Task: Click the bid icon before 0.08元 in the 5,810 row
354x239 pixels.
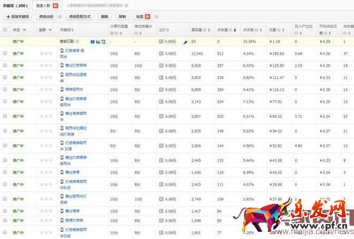Action: tap(161, 78)
